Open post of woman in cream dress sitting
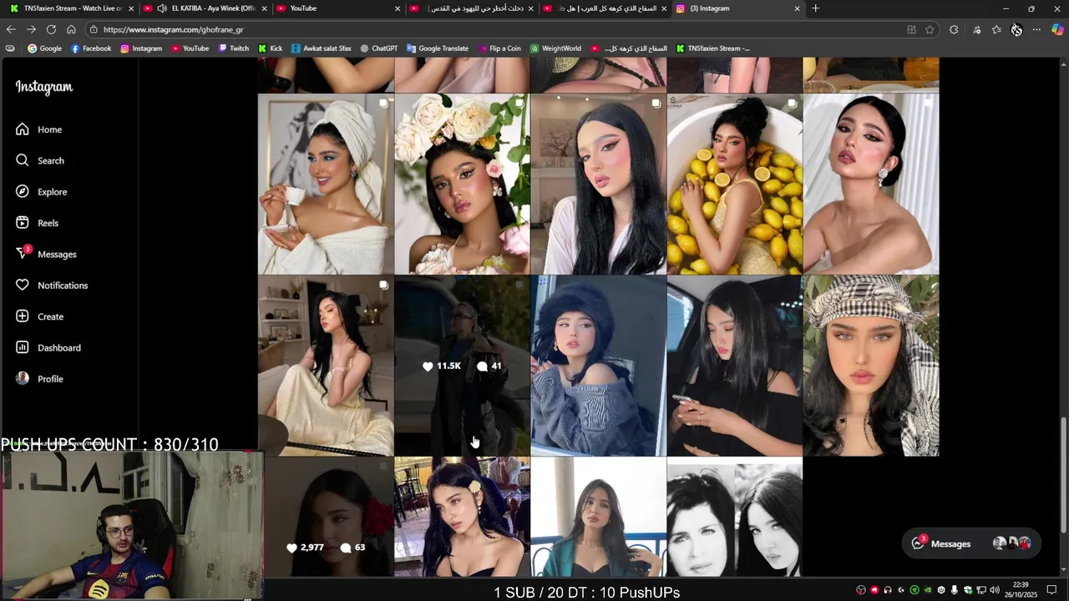 326,366
